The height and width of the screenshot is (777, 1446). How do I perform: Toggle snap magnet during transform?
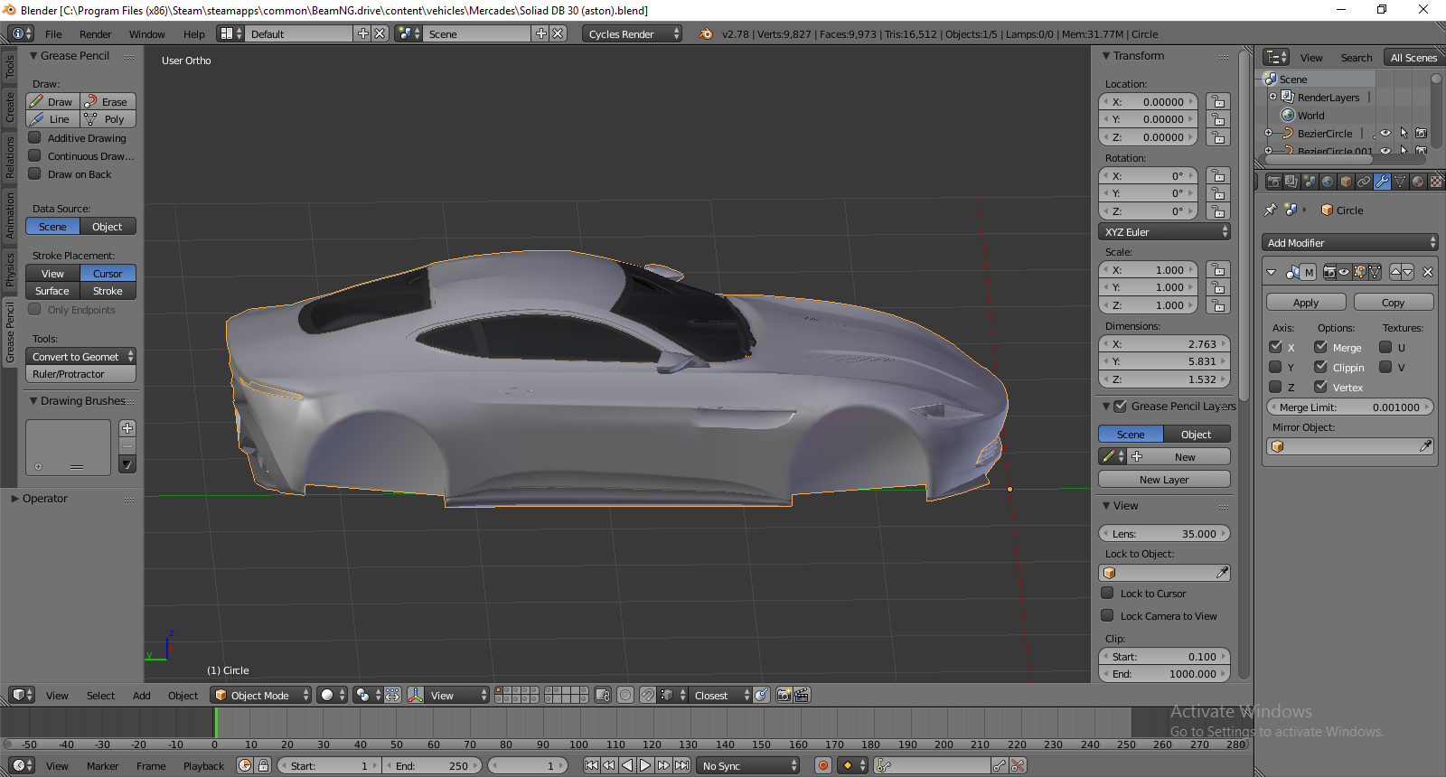[x=648, y=695]
